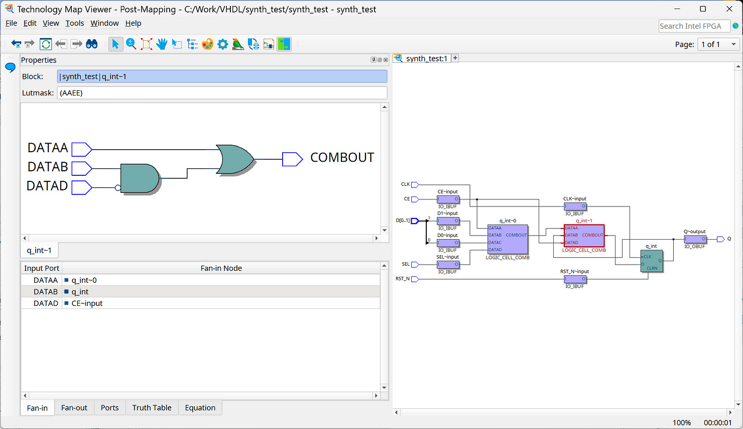Image resolution: width=743 pixels, height=429 pixels.
Task: Select the Zoom tool magnifier
Action: click(131, 44)
